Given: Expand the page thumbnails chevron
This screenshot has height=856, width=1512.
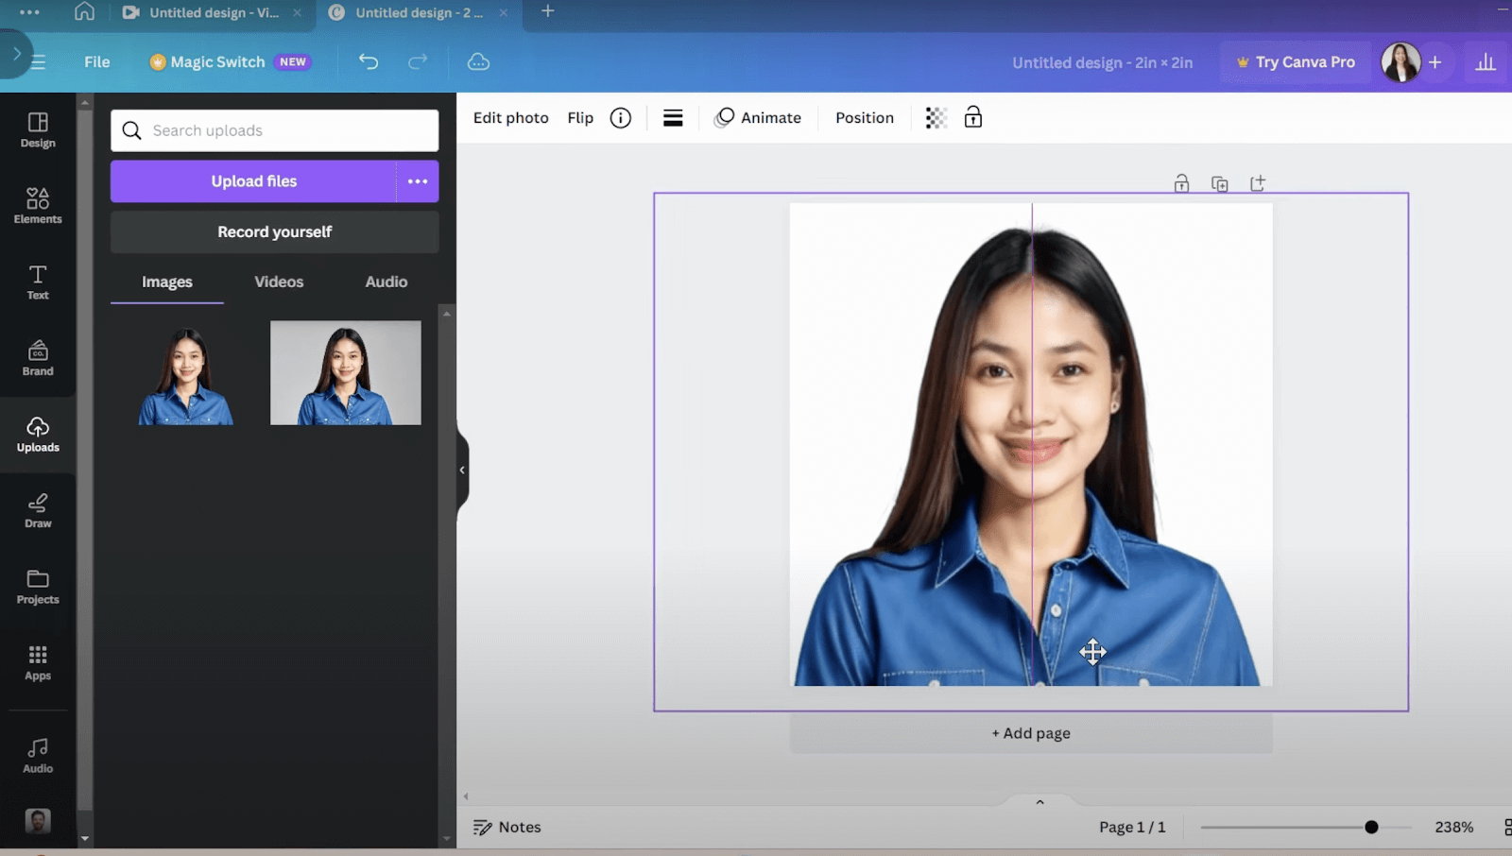Looking at the screenshot, I should point(1039,802).
